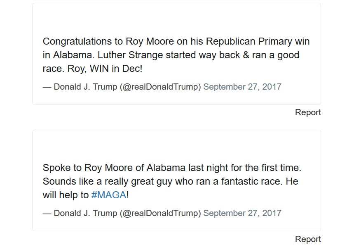Open the #MAGA hashtag link
The height and width of the screenshot is (247, 347).
(109, 195)
